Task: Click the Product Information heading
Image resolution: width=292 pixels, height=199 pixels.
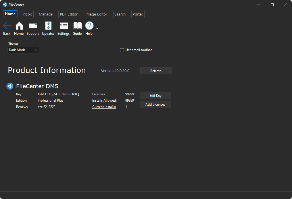Action: [x=47, y=70]
